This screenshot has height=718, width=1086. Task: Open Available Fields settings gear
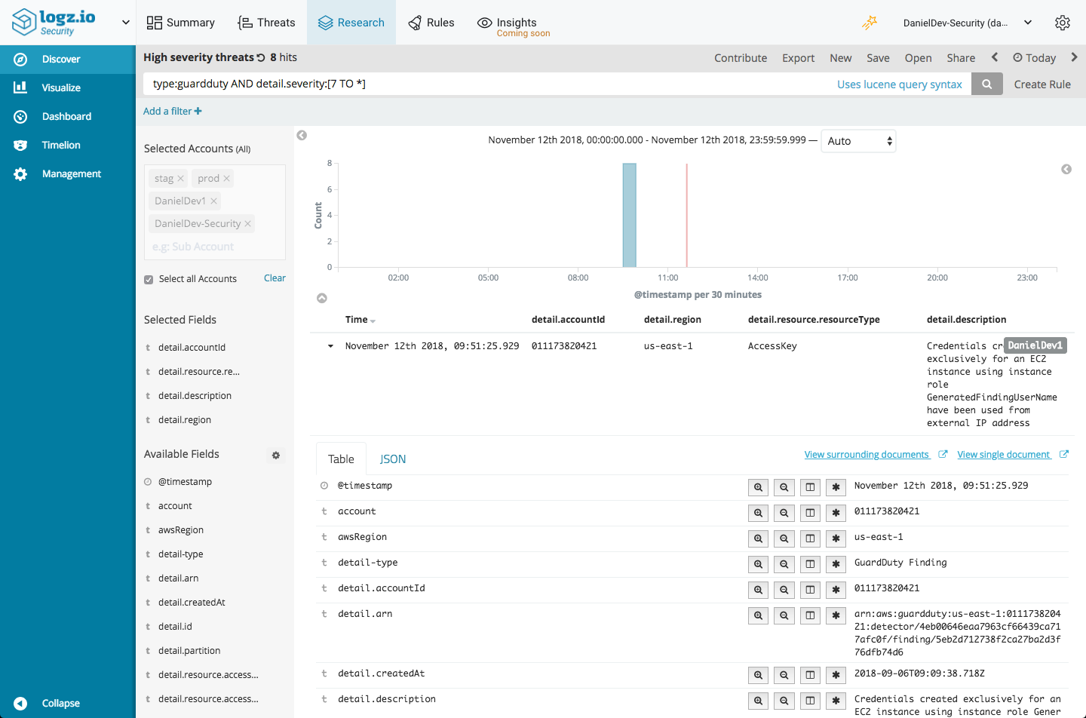click(x=276, y=455)
